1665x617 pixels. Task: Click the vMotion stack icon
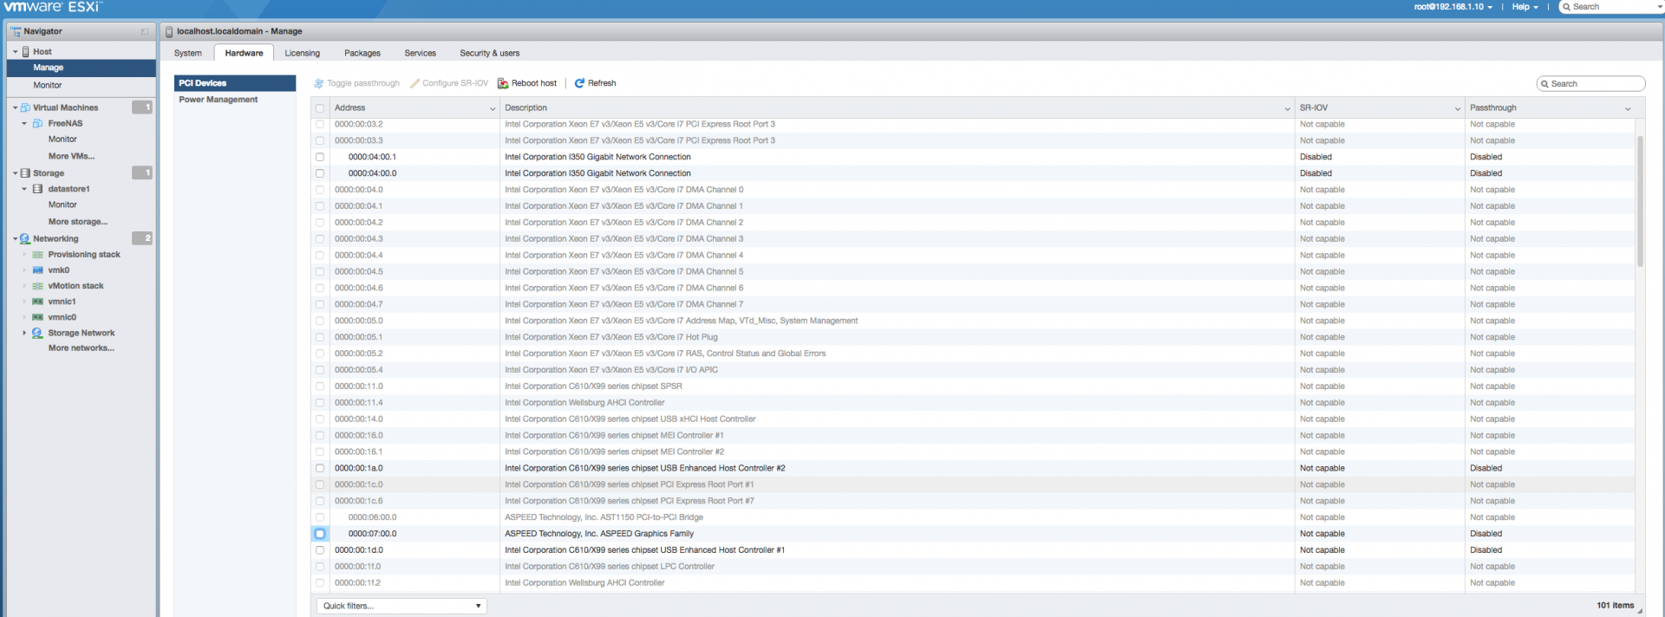point(37,286)
